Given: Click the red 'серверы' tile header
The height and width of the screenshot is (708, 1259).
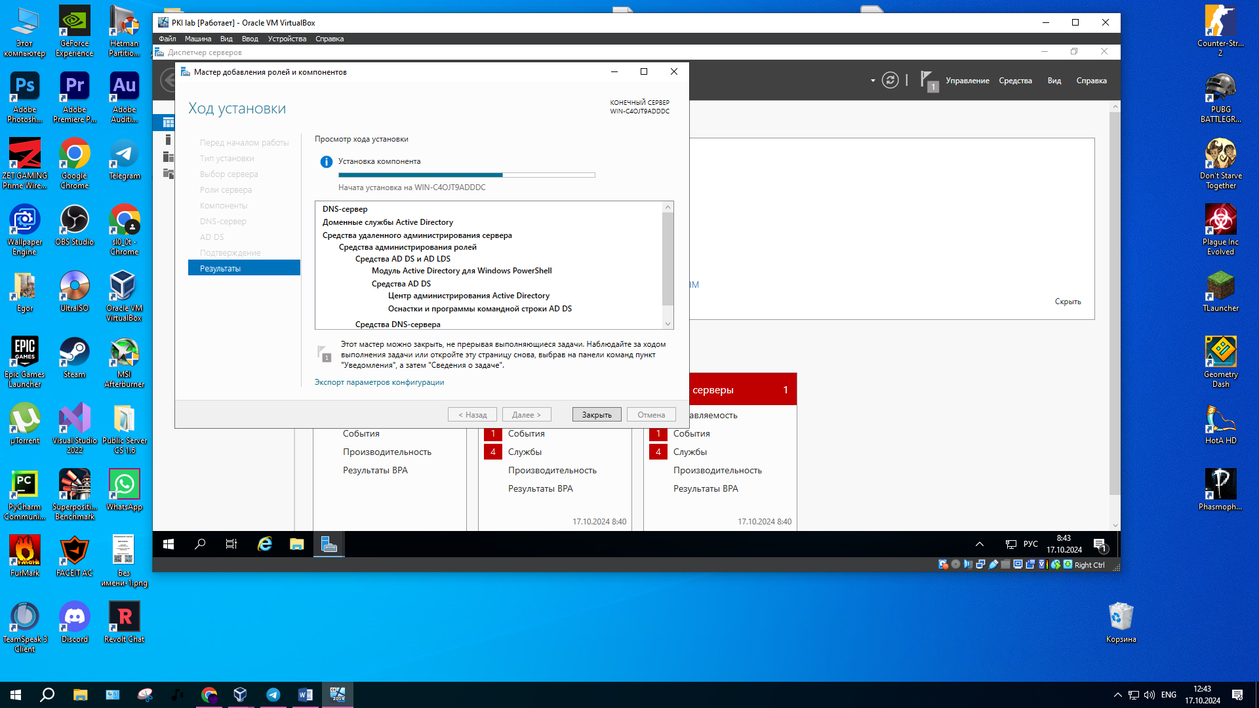Looking at the screenshot, I should pos(743,390).
